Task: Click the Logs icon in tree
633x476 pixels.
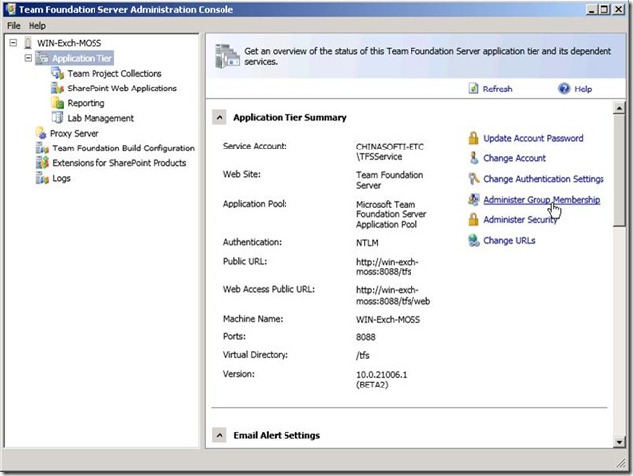Action: 42,178
